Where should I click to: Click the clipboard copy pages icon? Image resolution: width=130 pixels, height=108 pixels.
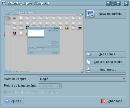pyautogui.click(x=89, y=62)
